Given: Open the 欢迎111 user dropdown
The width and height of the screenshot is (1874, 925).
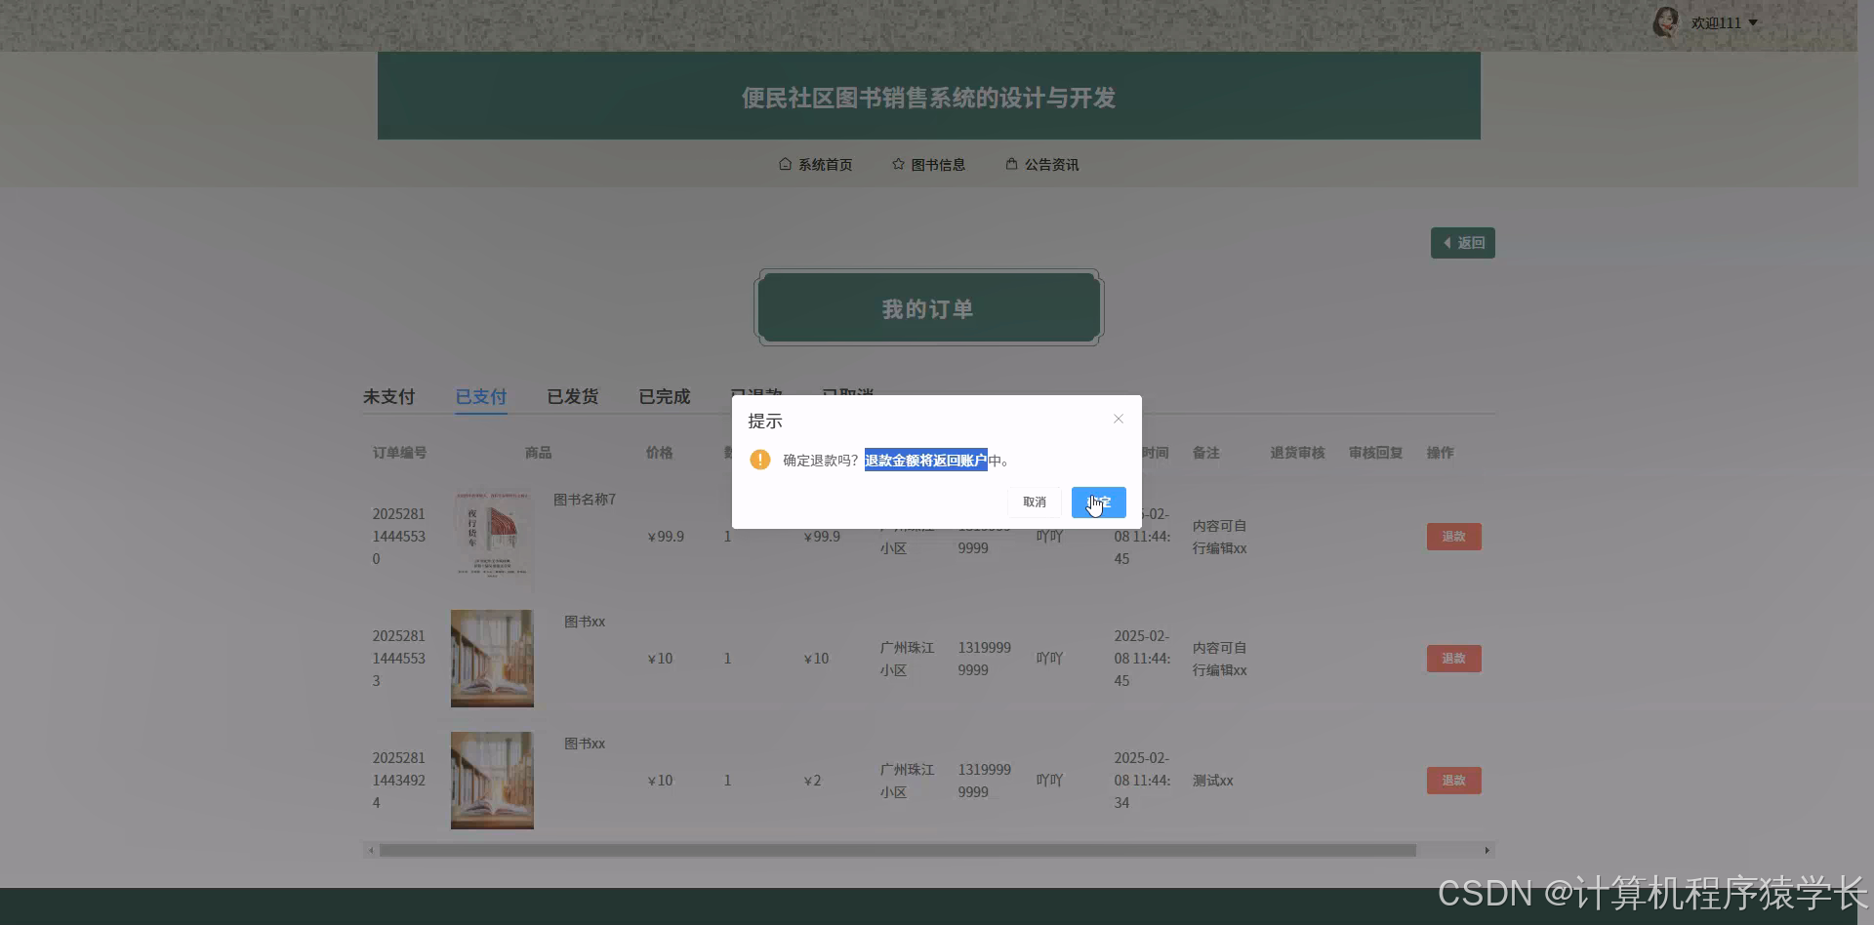Looking at the screenshot, I should tap(1724, 22).
